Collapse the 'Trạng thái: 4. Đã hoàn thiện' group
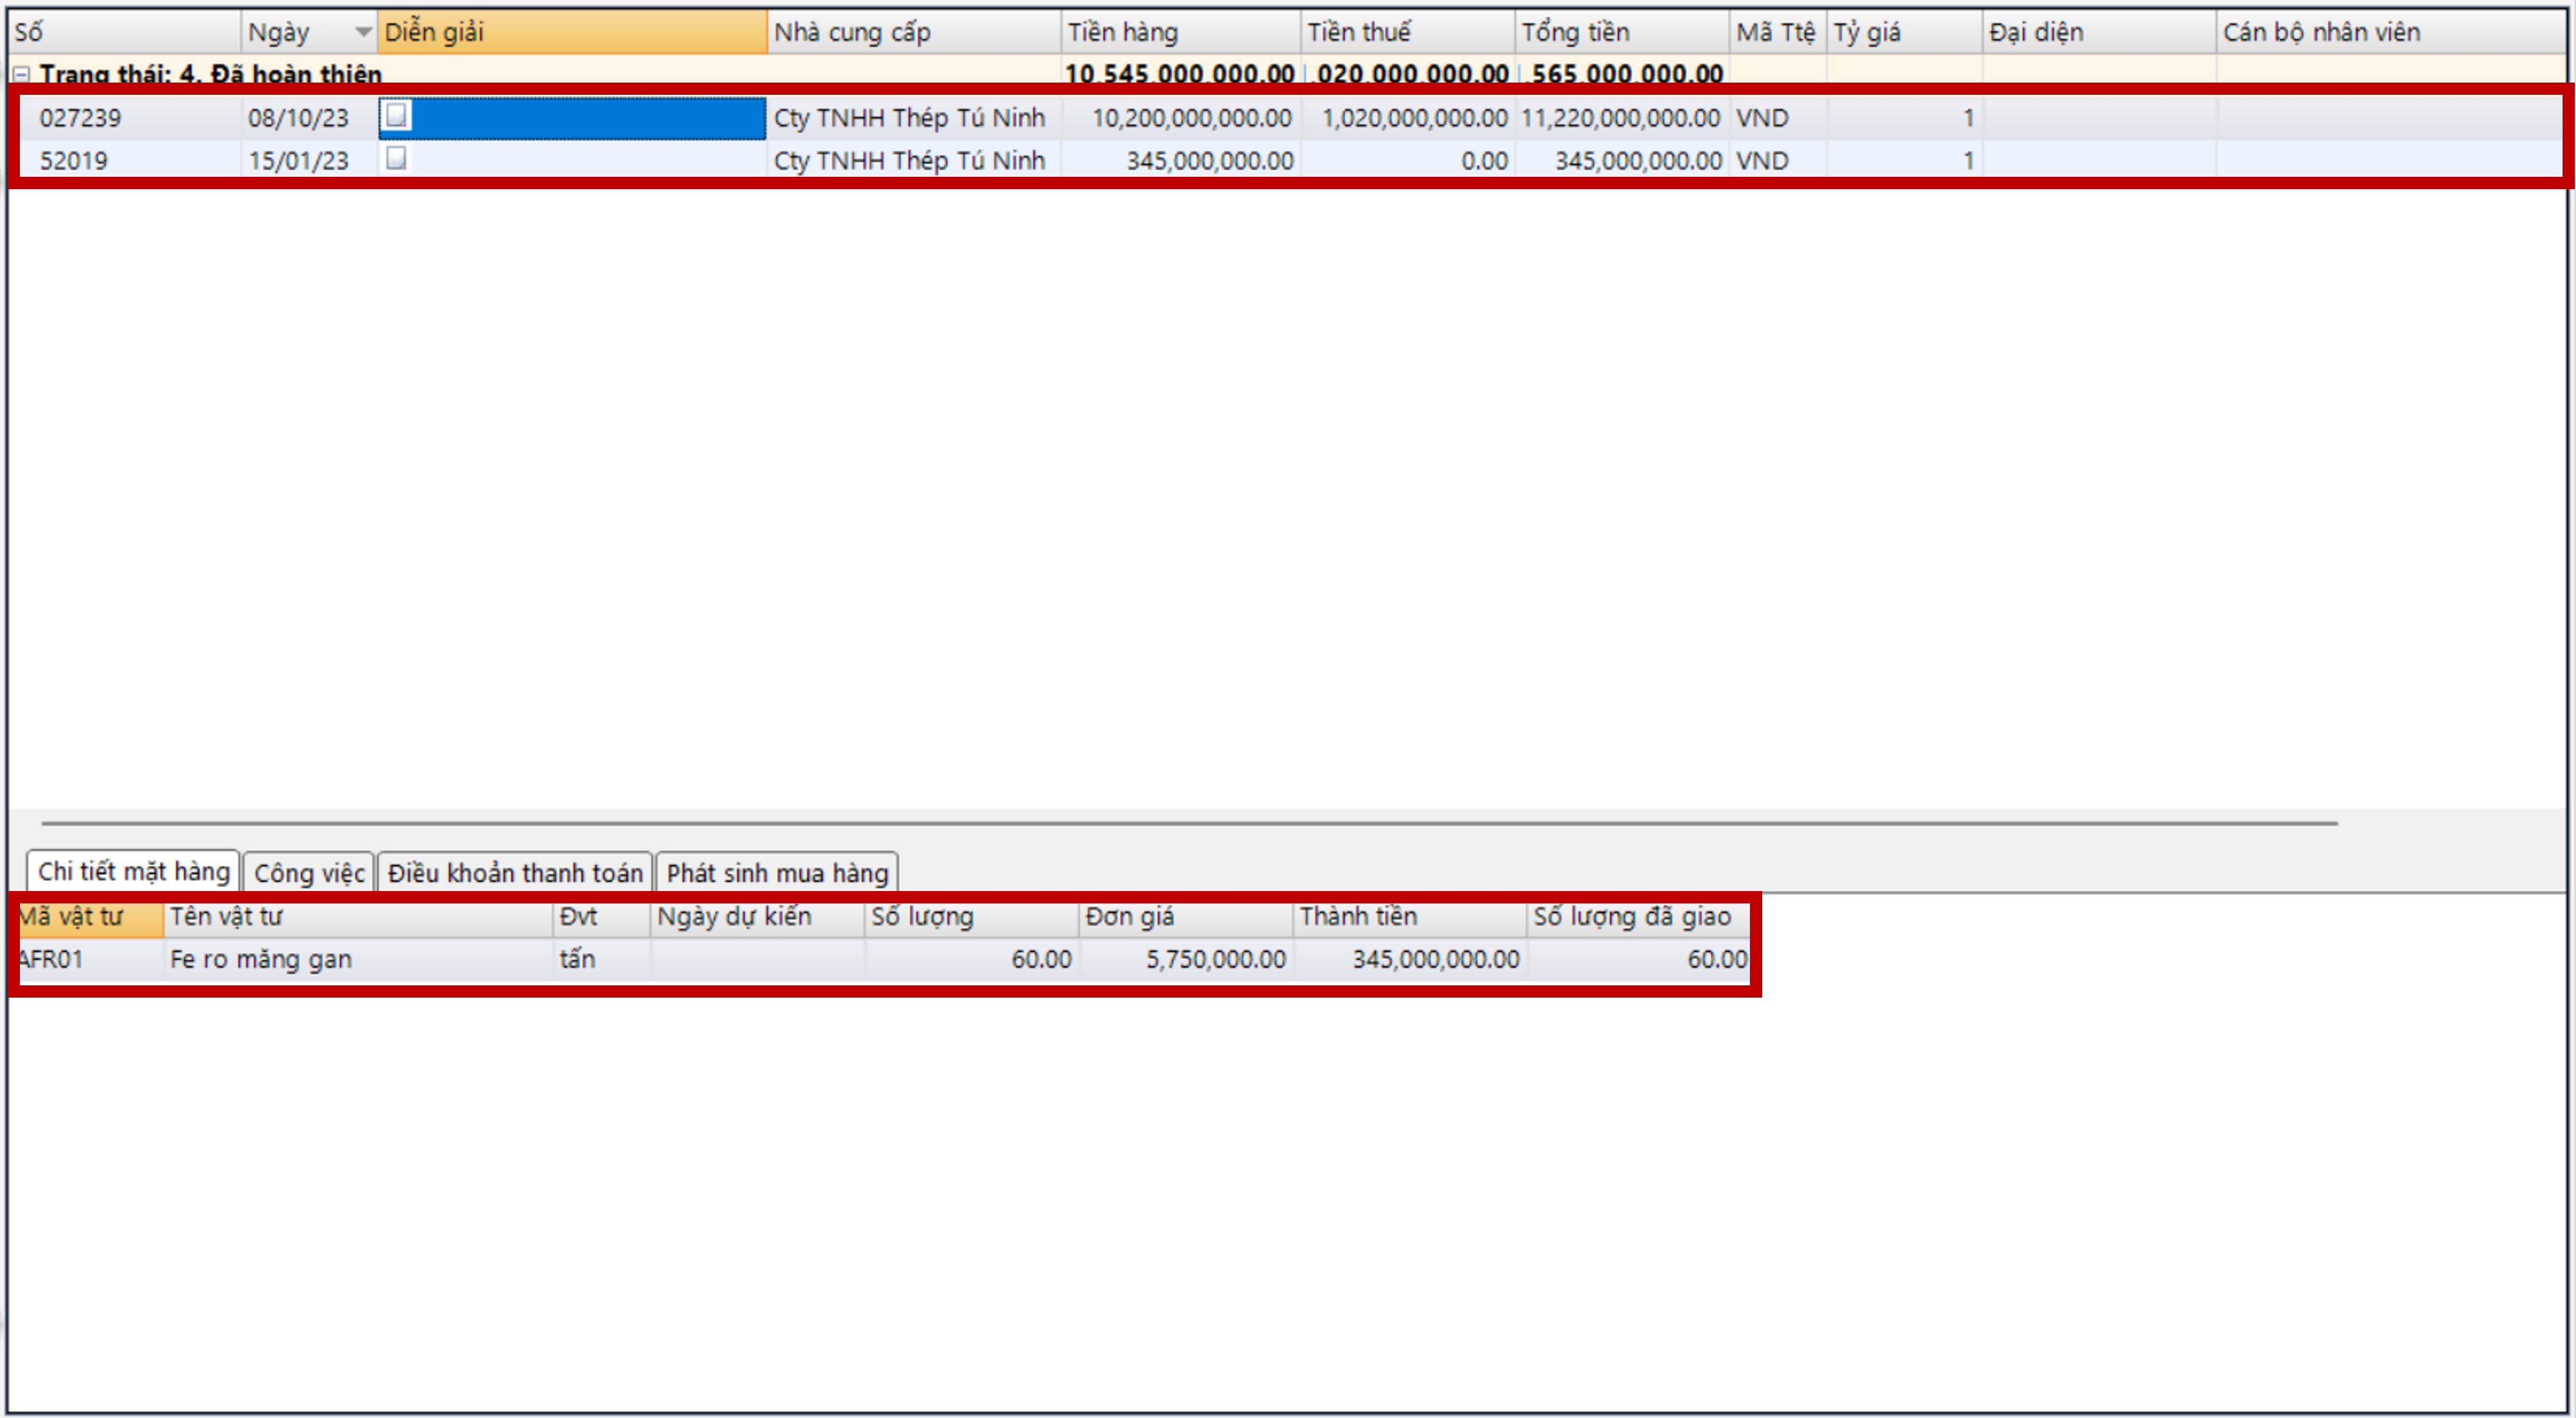This screenshot has width=2576, height=1418. pos(21,74)
